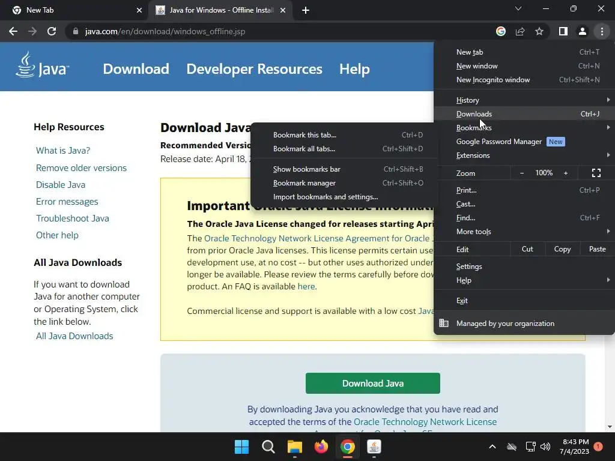
Task: Bookmark this page with star icon
Action: pos(539,31)
